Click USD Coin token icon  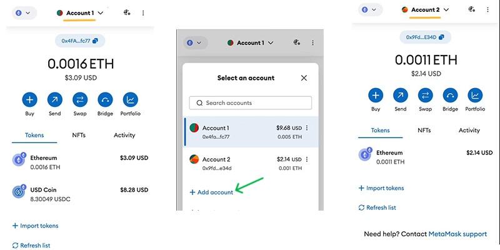[x=19, y=191]
